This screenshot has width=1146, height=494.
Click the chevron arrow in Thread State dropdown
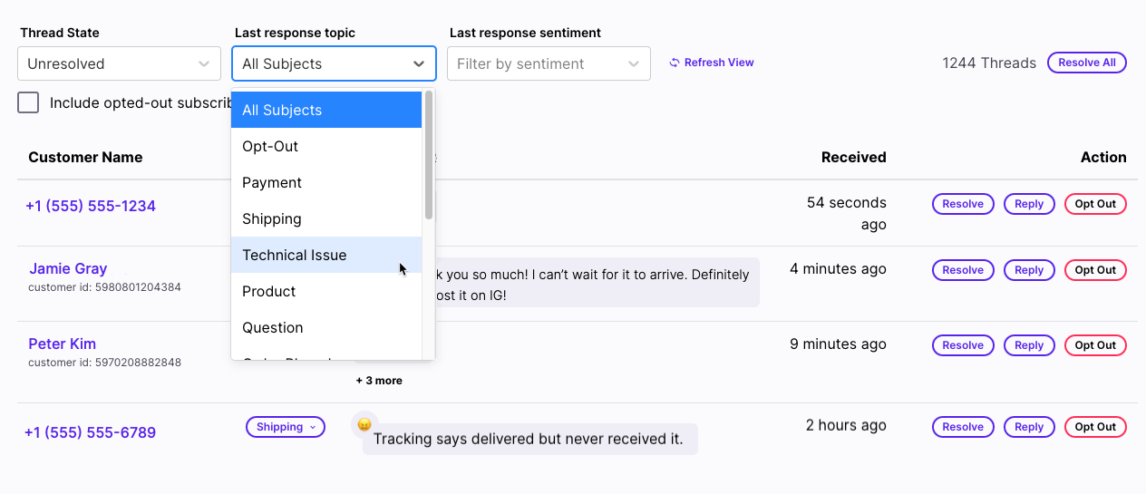204,64
